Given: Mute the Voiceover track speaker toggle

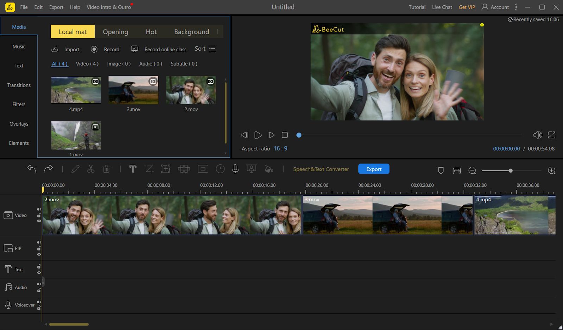Looking at the screenshot, I should coord(39,302).
